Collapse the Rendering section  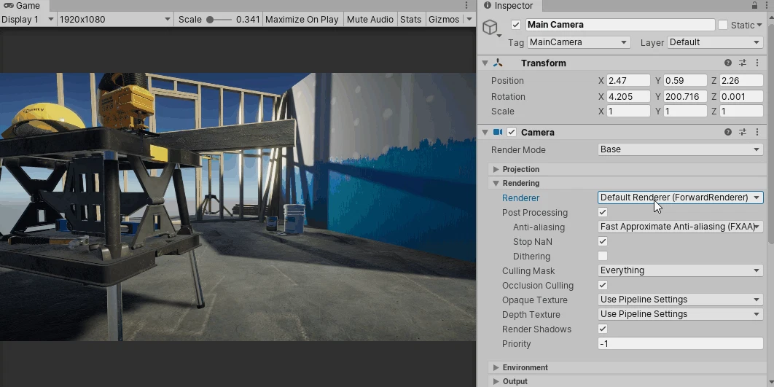[x=496, y=183]
